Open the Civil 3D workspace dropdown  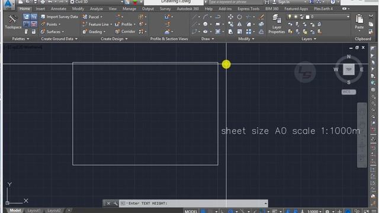(x=97, y=2)
